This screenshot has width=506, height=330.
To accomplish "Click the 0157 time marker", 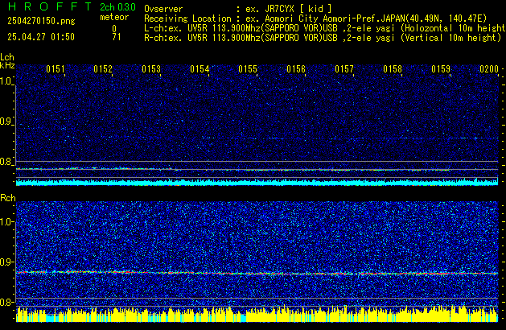I will click(x=344, y=69).
